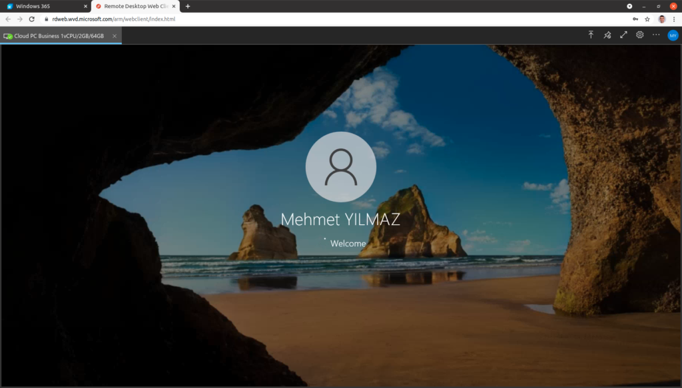The width and height of the screenshot is (682, 388).
Task: Open the Chrome three-dot menu
Action: pyautogui.click(x=674, y=19)
